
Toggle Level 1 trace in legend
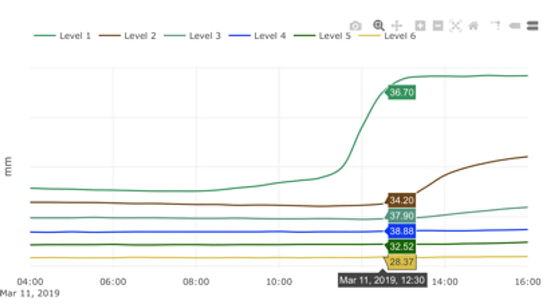click(x=62, y=36)
